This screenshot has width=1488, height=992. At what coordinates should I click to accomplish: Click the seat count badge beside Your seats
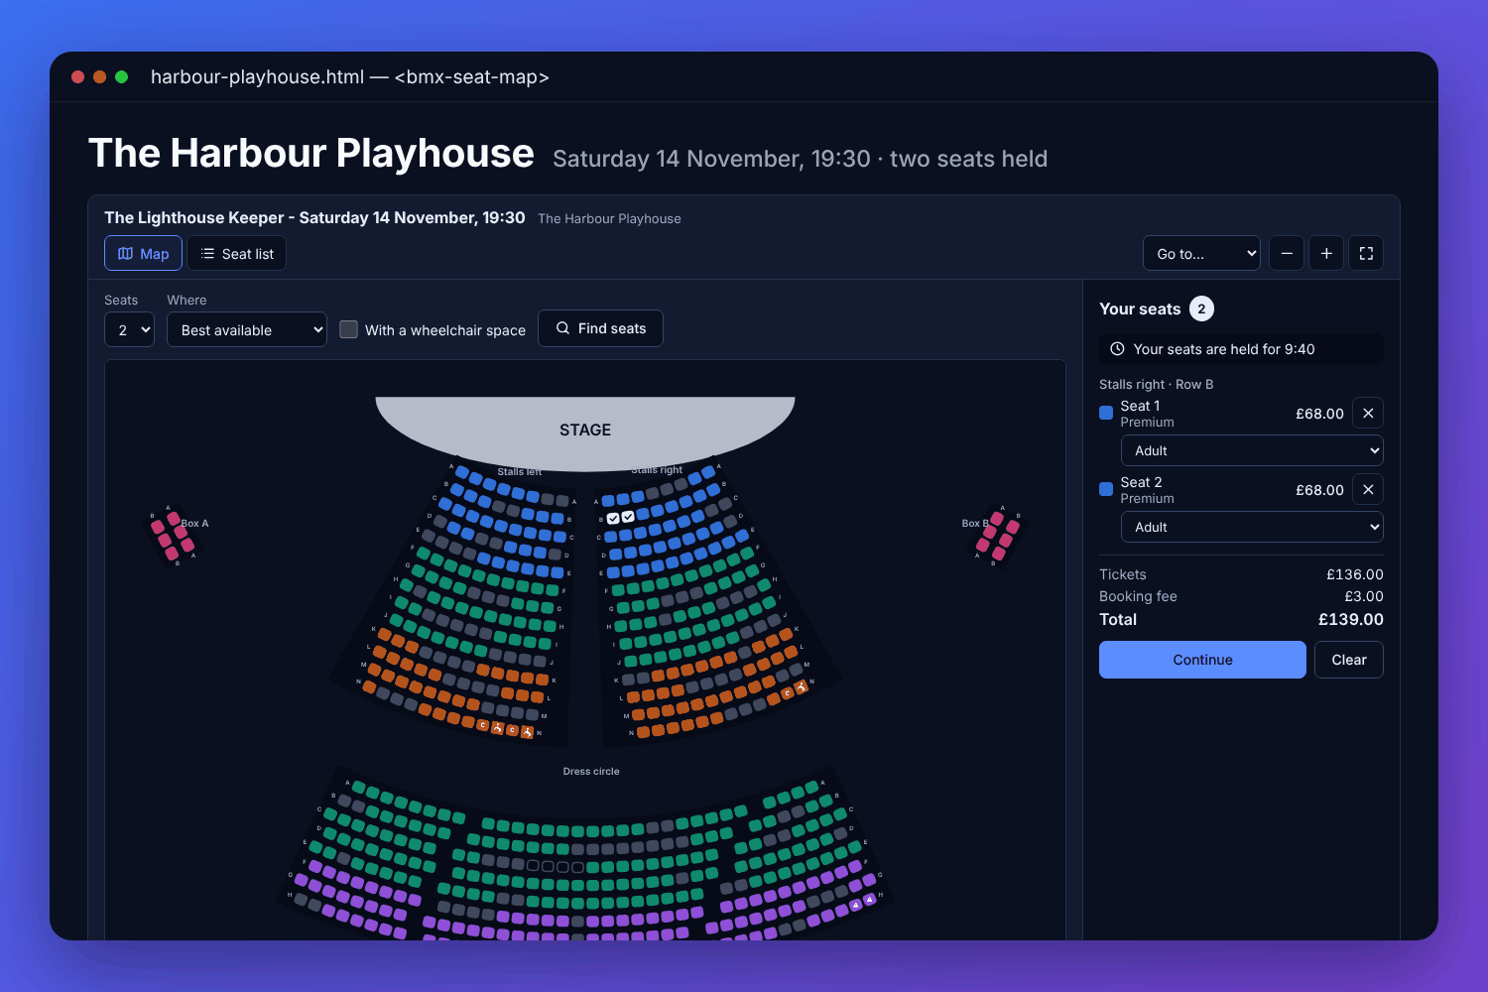1201,310
